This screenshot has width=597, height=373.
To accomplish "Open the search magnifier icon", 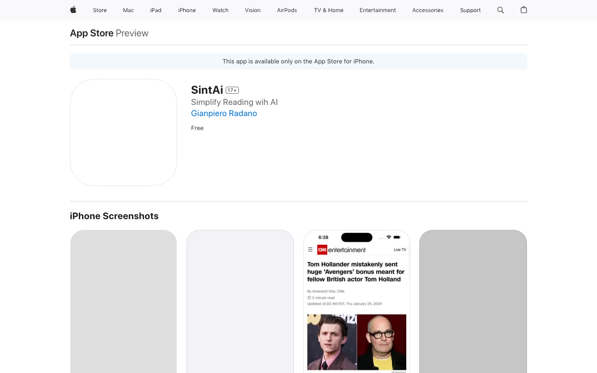I will pos(500,10).
